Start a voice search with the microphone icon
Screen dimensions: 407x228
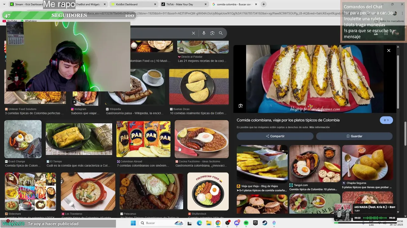tap(204, 33)
